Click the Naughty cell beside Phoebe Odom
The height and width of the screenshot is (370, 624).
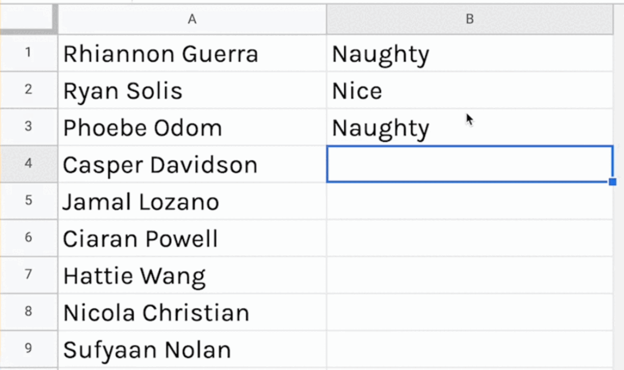point(470,128)
